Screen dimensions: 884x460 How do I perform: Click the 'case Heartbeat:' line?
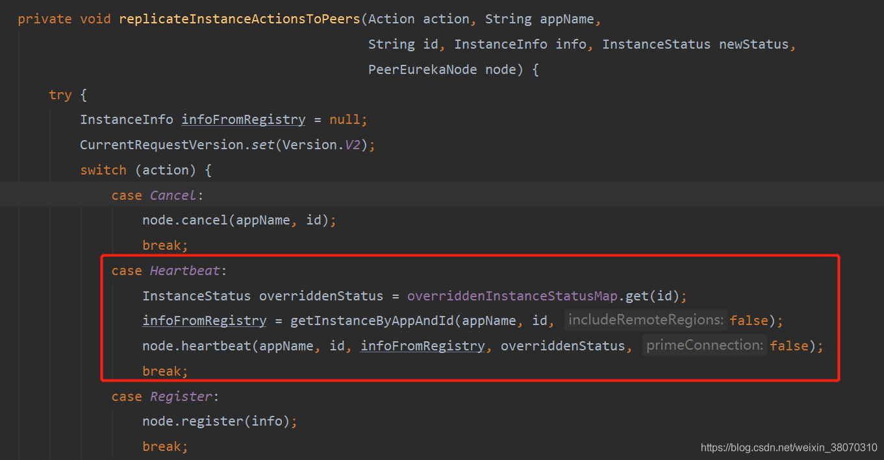click(169, 271)
